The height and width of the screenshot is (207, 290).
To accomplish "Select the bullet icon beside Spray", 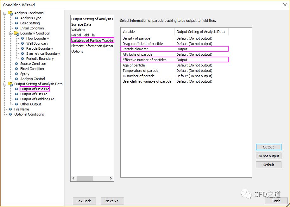I will [16, 74].
